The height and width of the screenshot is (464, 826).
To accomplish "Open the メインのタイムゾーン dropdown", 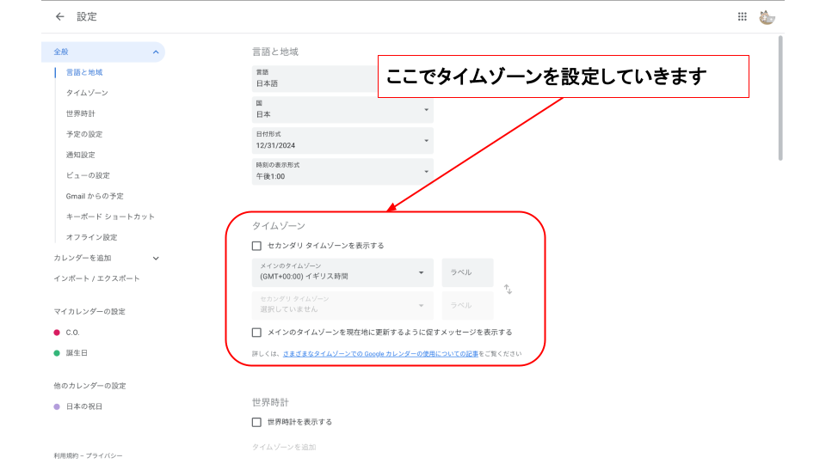I will [x=342, y=272].
